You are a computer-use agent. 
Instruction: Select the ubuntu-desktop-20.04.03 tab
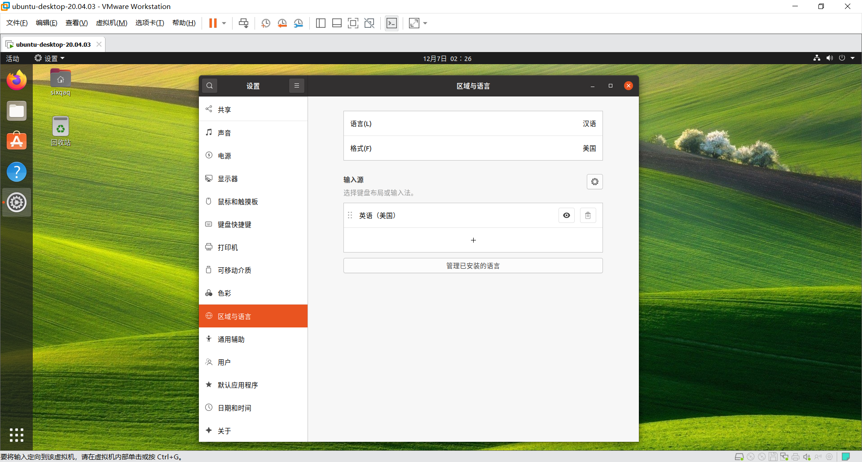pyautogui.click(x=52, y=44)
